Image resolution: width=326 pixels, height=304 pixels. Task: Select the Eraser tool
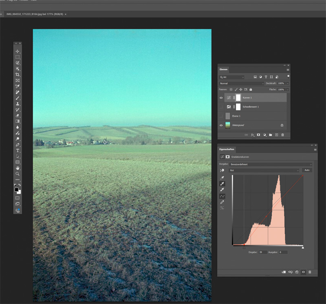tap(18, 115)
